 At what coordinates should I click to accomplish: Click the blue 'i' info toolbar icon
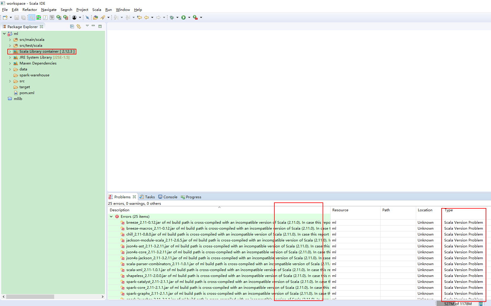pos(45,17)
